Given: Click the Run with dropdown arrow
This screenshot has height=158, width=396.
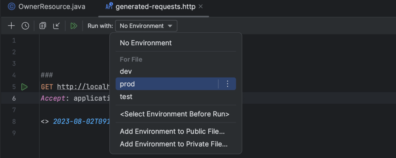Looking at the screenshot, I should pyautogui.click(x=170, y=26).
